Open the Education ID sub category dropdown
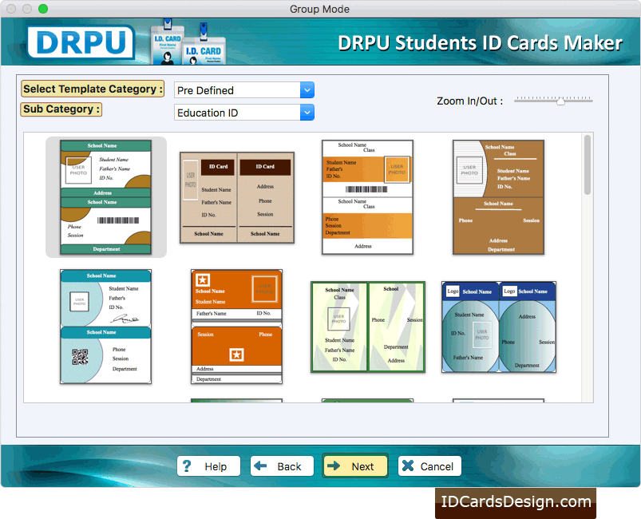The width and height of the screenshot is (641, 519). point(244,113)
